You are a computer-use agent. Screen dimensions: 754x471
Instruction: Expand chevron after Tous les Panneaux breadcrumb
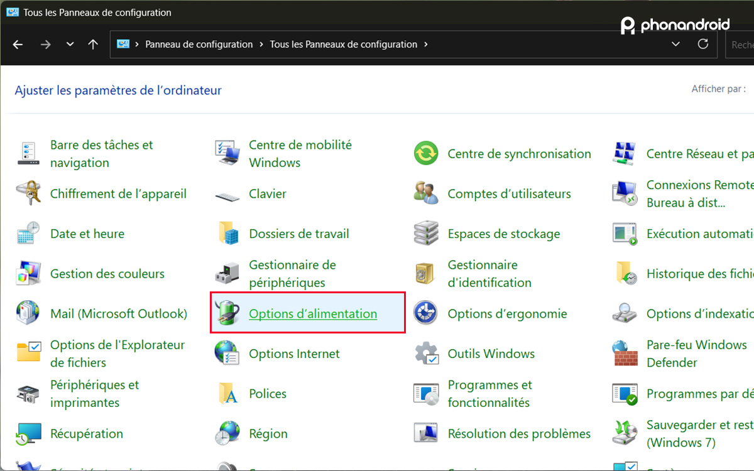tap(426, 45)
